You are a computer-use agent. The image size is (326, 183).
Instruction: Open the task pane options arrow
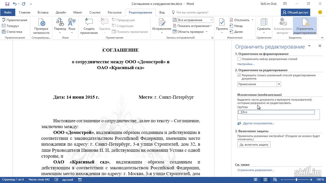(309, 46)
